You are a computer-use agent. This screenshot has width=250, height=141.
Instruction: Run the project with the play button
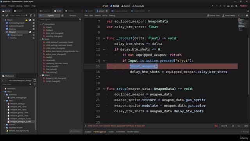[x=212, y=6]
